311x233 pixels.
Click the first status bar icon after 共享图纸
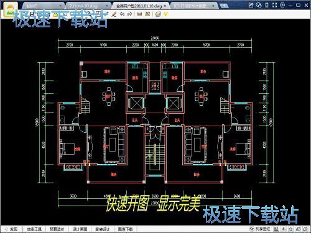[276, 229]
